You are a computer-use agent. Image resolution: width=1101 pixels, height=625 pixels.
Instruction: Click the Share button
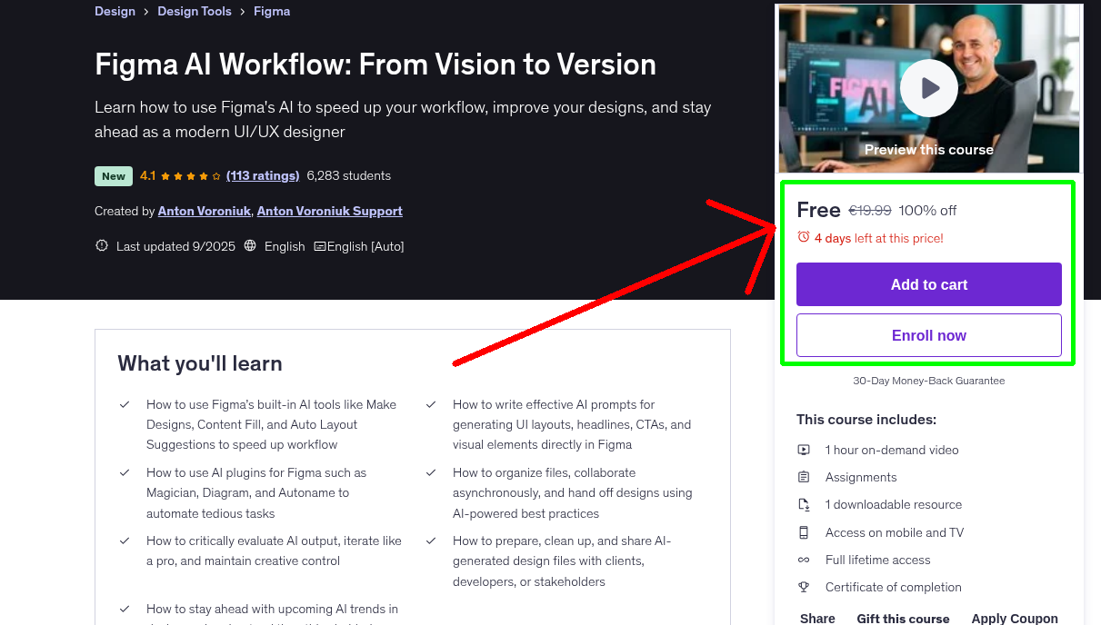point(817,619)
